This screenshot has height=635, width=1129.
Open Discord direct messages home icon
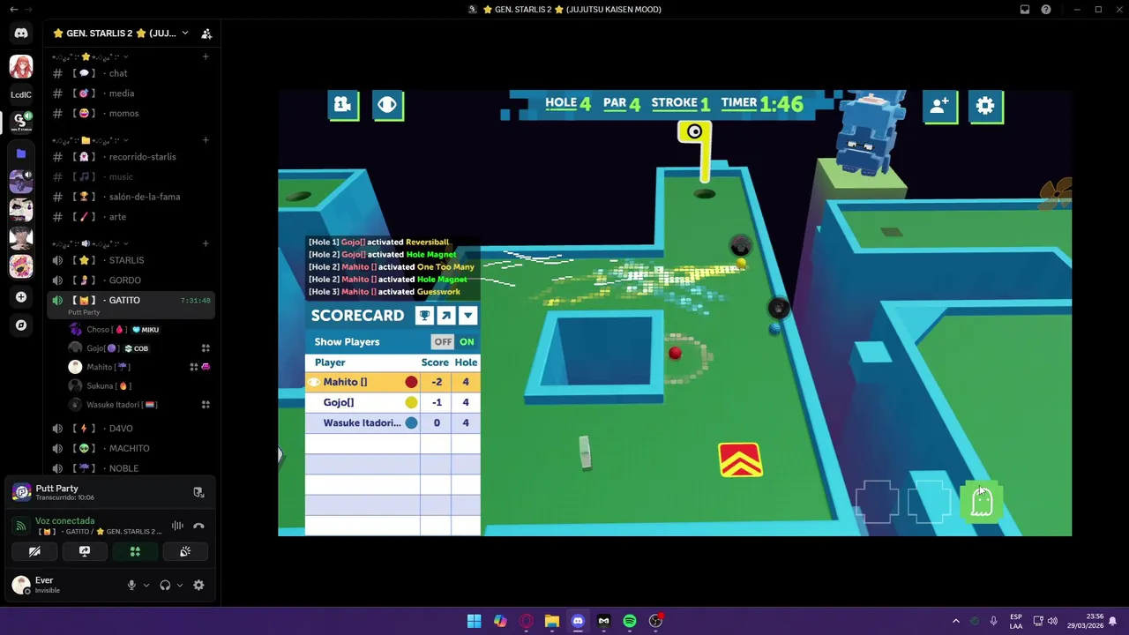21,34
